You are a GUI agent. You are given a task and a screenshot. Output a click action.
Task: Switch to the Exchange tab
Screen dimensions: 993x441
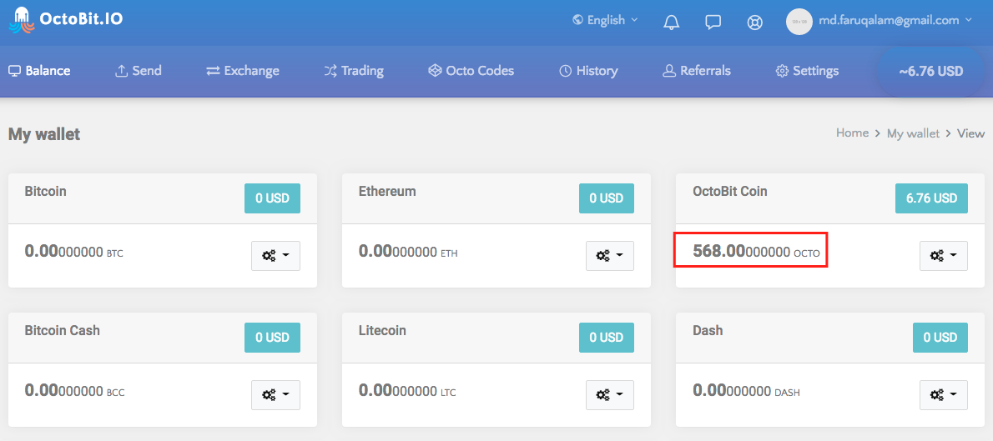(243, 71)
